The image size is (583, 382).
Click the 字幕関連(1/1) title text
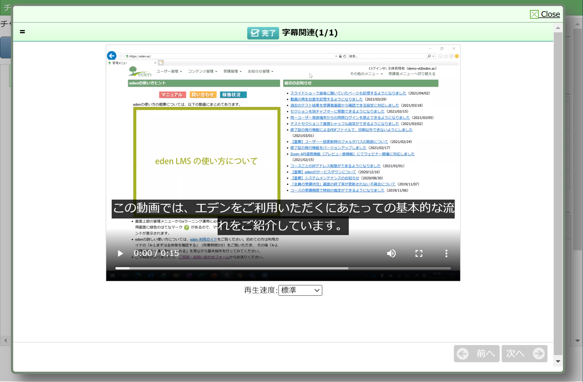(x=310, y=33)
